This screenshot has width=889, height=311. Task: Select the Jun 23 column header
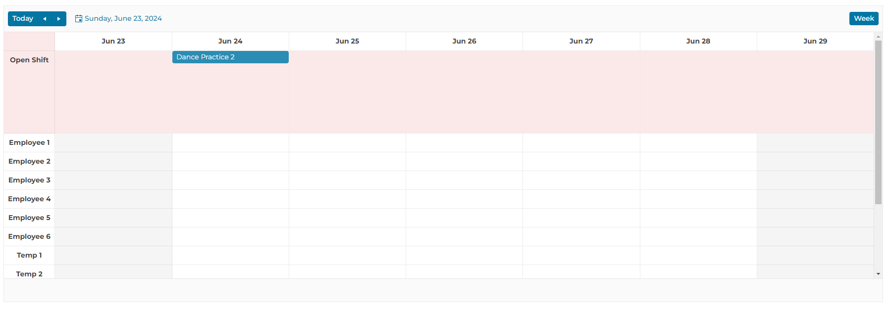[x=113, y=41]
